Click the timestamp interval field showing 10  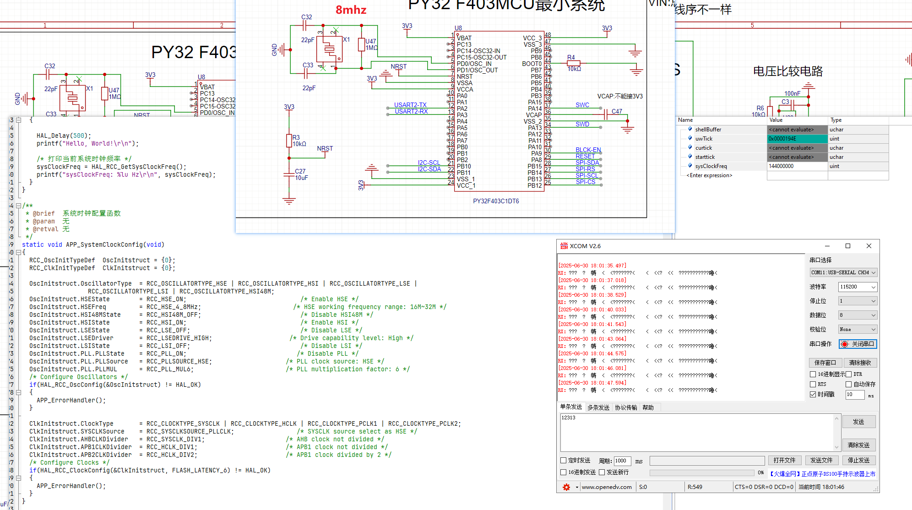pyautogui.click(x=855, y=395)
